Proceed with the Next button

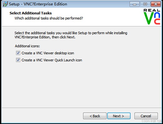coord(119,116)
